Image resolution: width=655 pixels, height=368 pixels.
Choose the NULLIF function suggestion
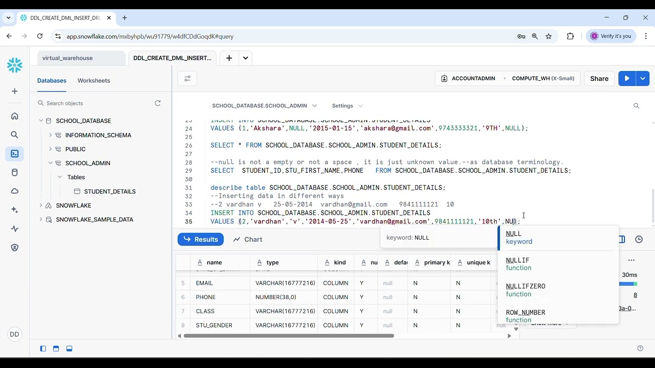pos(558,264)
